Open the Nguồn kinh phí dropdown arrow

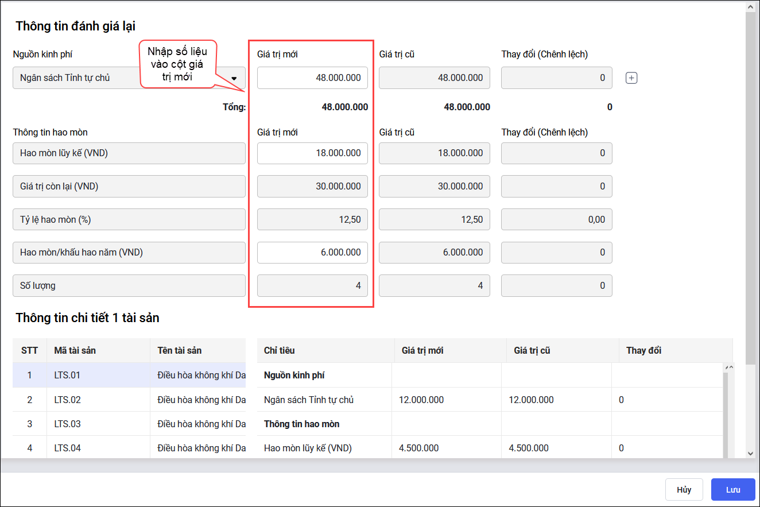[x=234, y=78]
